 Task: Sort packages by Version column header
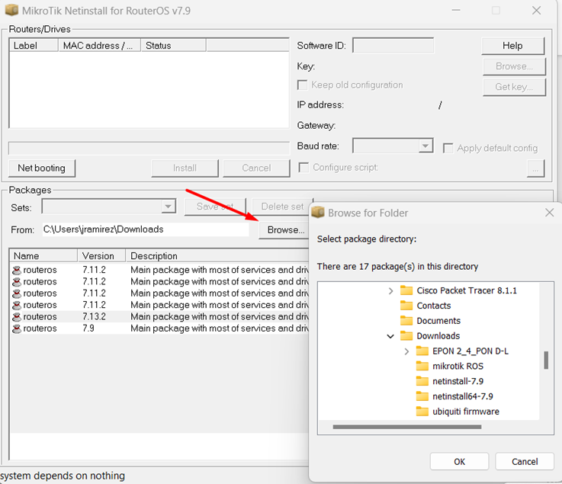(x=99, y=256)
